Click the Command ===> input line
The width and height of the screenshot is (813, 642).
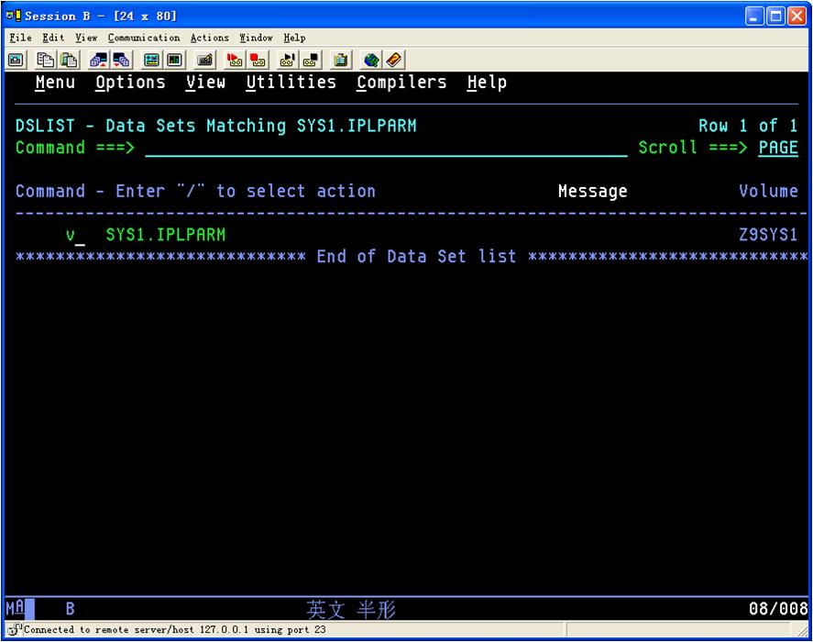(x=386, y=148)
